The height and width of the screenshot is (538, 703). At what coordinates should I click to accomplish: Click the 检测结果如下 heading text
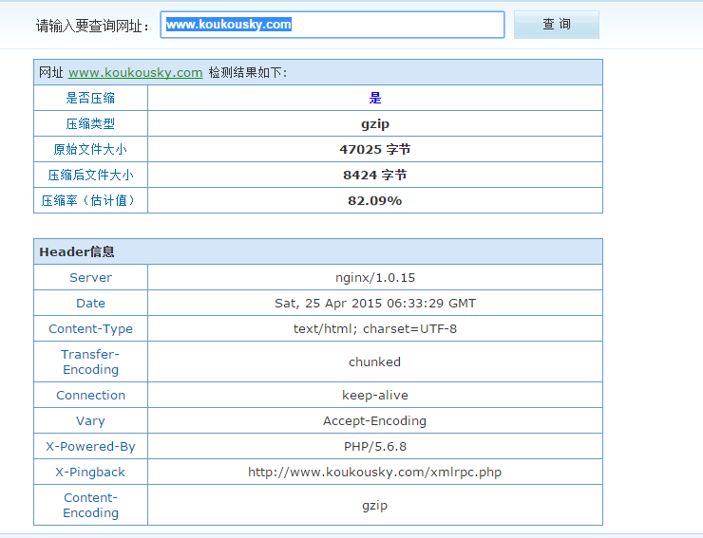pos(248,72)
